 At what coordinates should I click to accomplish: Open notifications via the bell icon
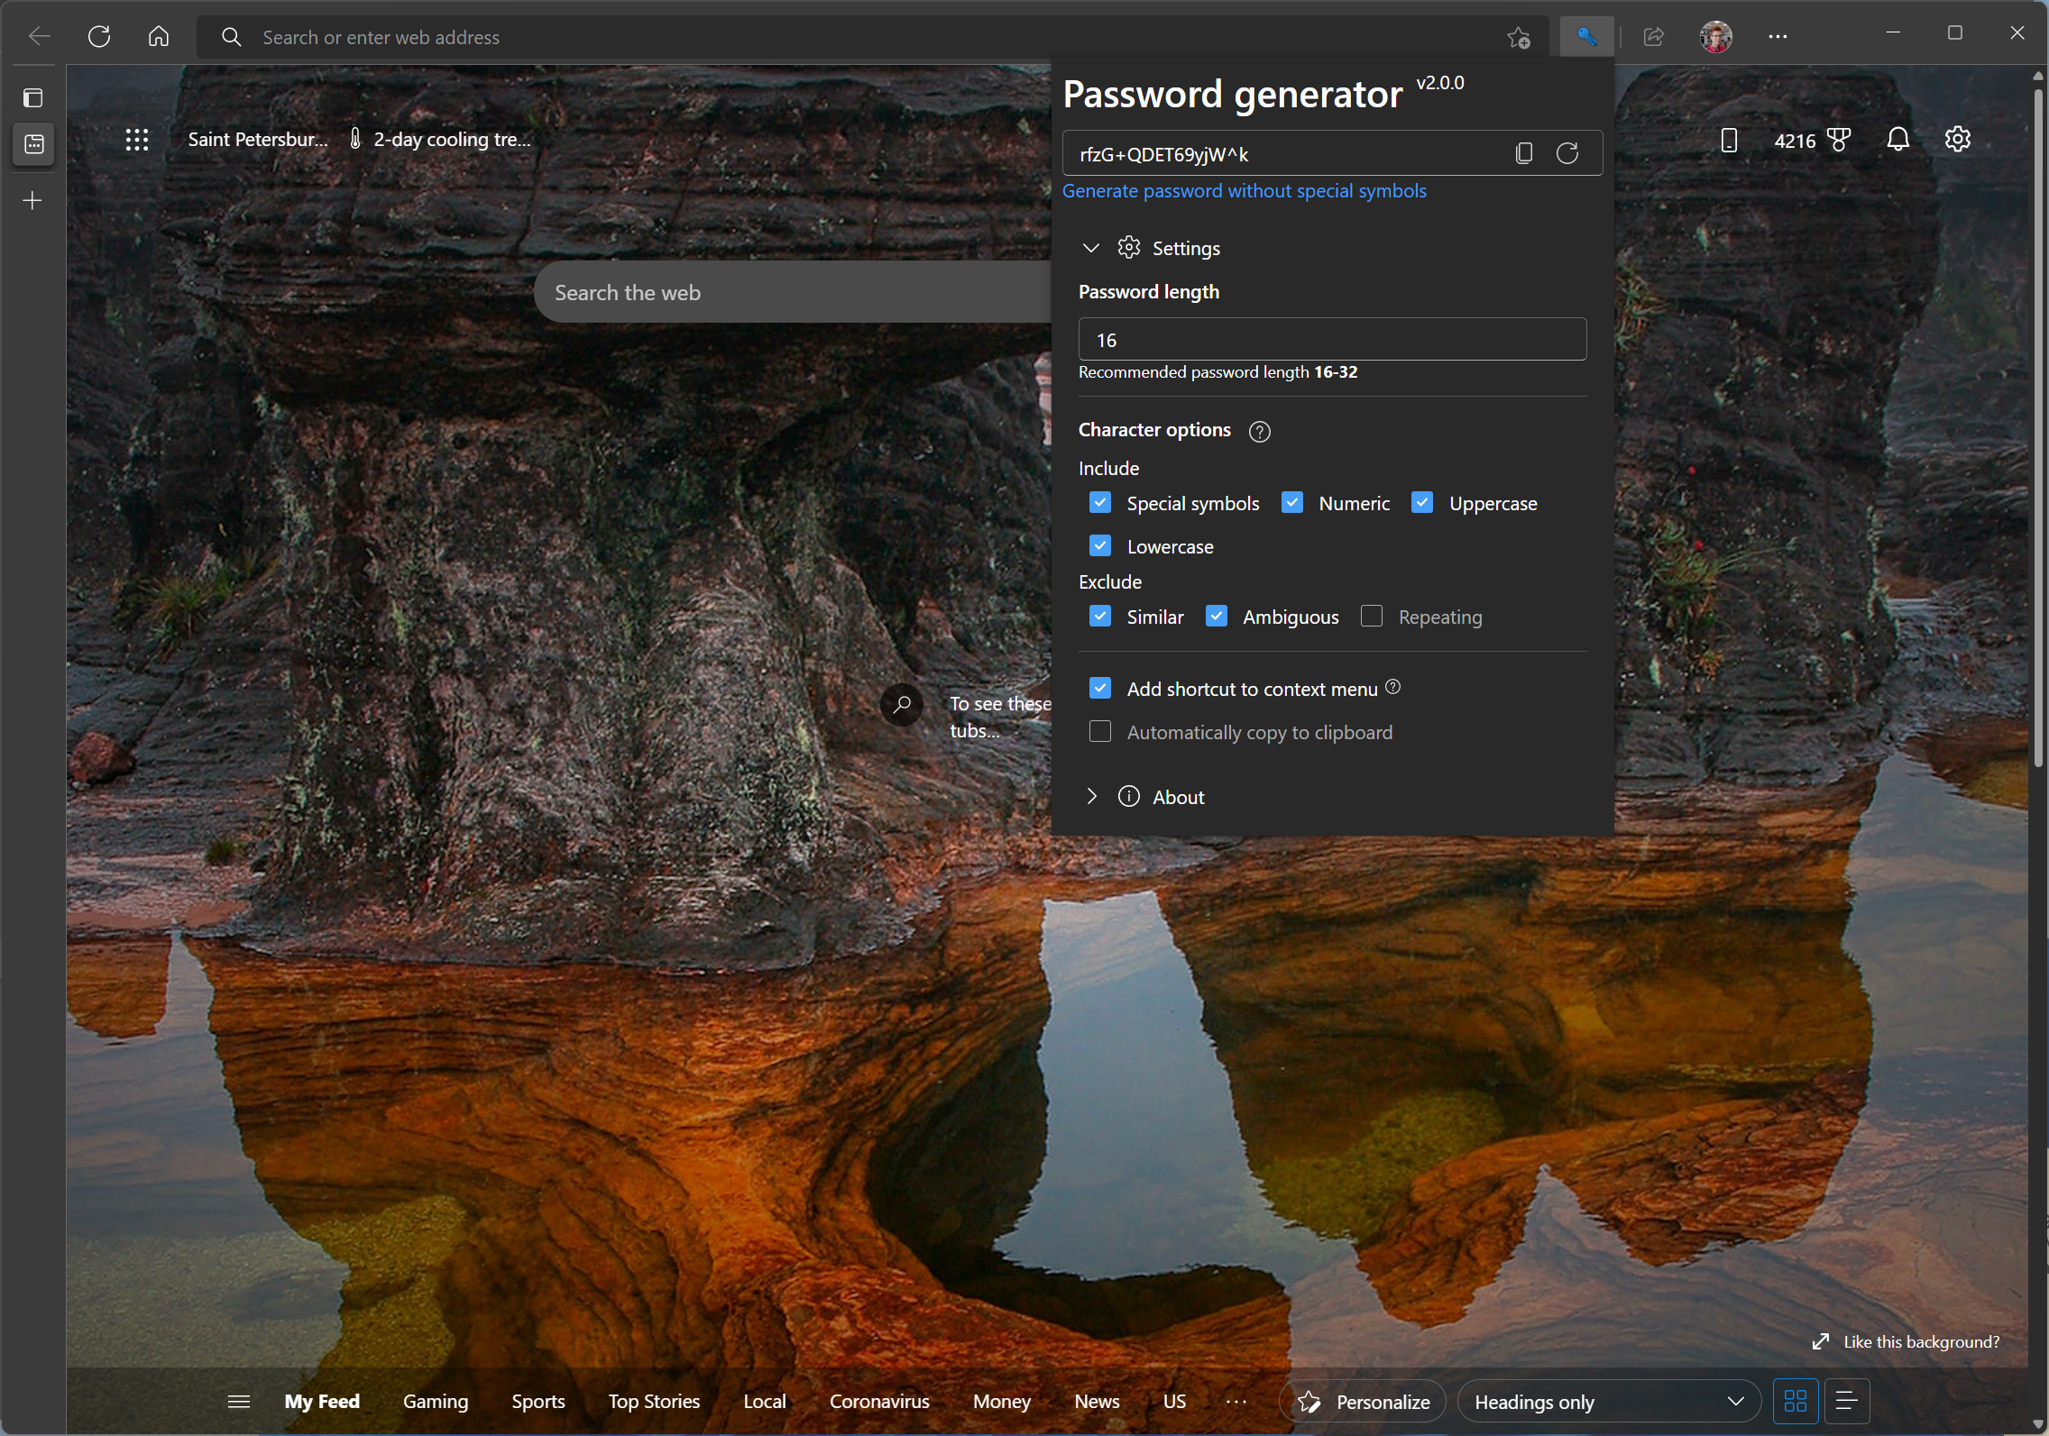[1897, 139]
